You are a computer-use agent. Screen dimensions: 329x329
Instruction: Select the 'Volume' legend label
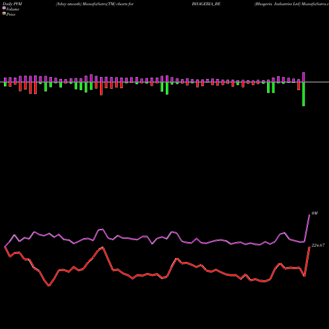pyautogui.click(x=13, y=9)
